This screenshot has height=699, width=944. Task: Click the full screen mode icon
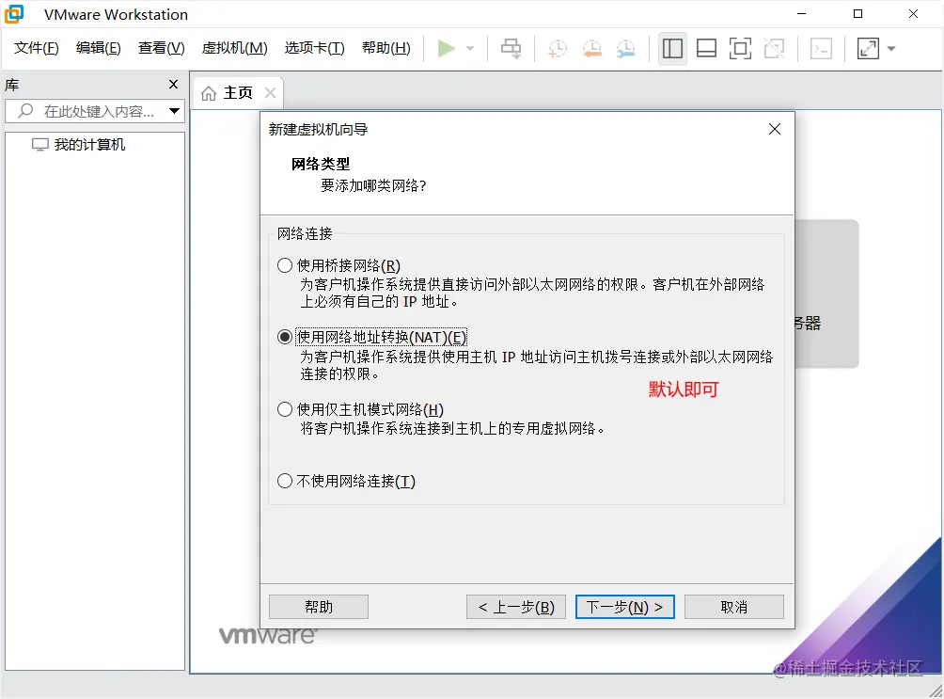click(x=740, y=48)
